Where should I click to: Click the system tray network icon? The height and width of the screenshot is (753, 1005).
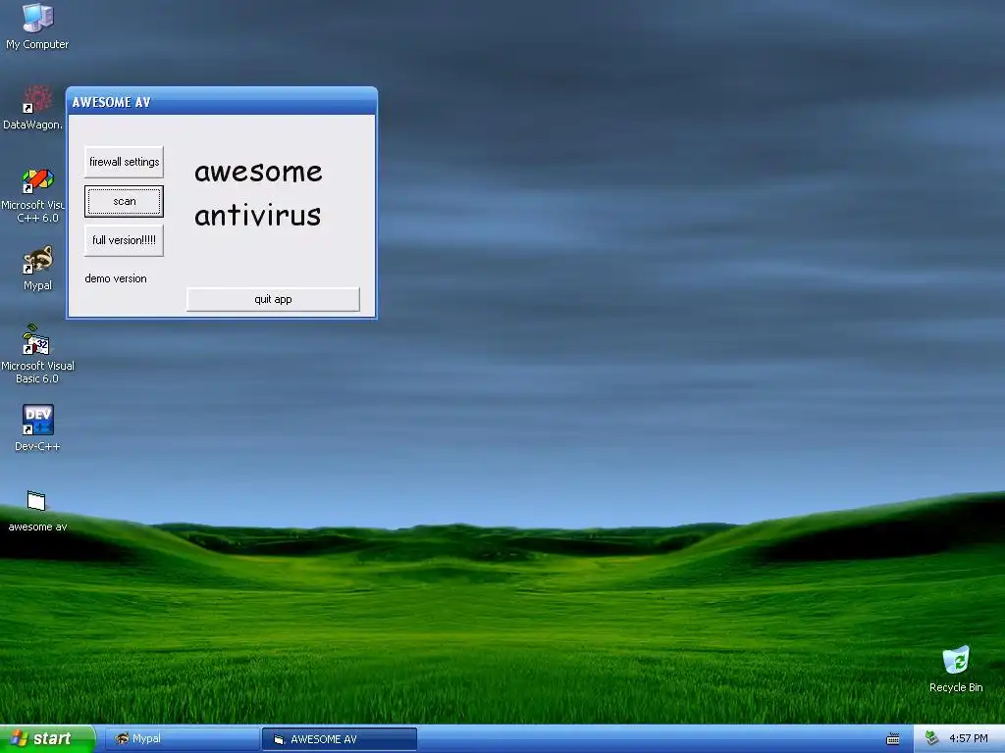click(x=932, y=739)
